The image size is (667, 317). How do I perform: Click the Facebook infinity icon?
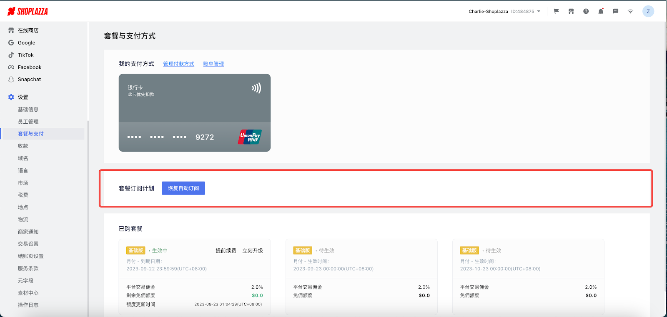pos(11,67)
